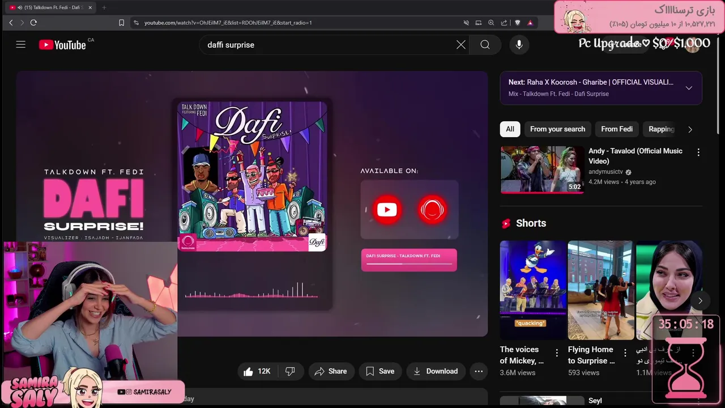This screenshot has height=408, width=725.
Task: Dislike the video with thumbs down
Action: click(290, 371)
